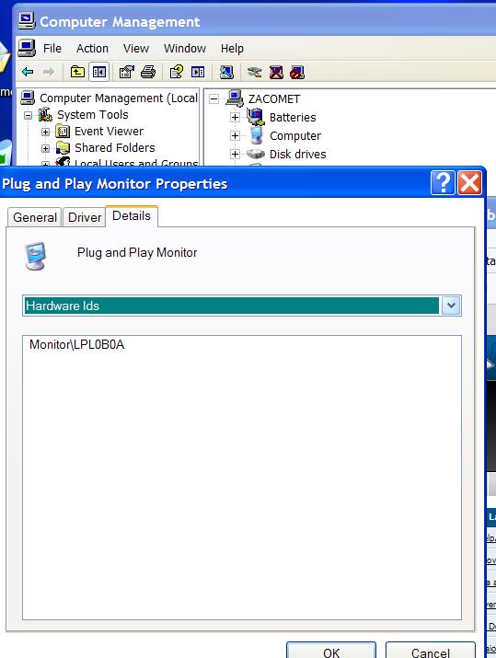Image resolution: width=496 pixels, height=658 pixels.
Task: Click the Shared Folders icon
Action: click(x=63, y=148)
